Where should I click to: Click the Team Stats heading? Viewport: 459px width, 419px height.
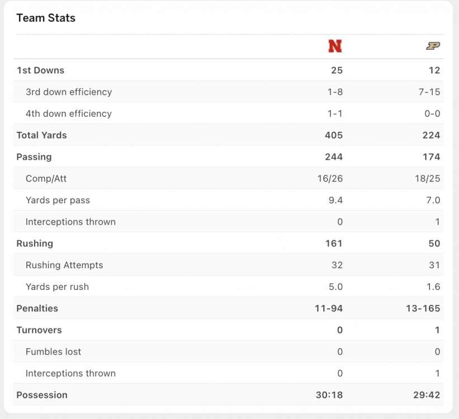coord(46,18)
